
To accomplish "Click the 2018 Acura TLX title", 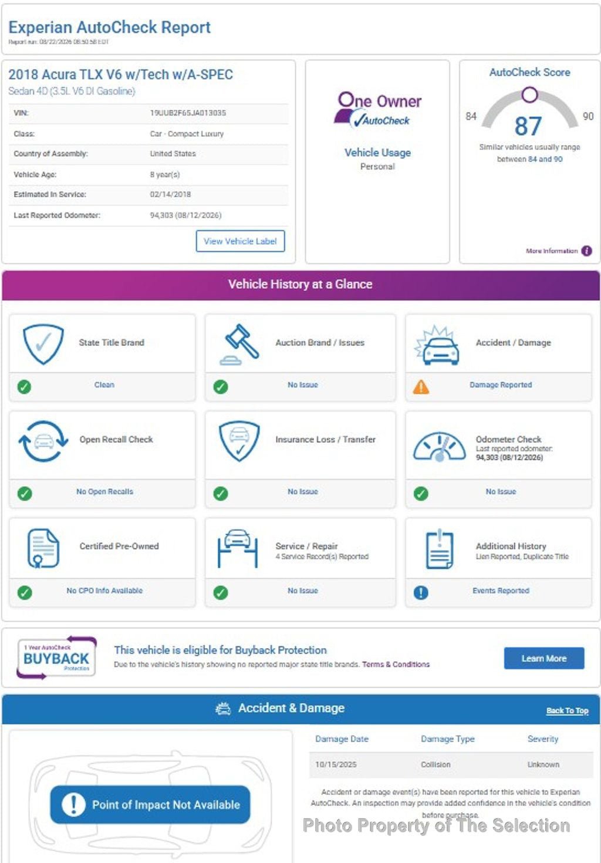I will pos(120,75).
